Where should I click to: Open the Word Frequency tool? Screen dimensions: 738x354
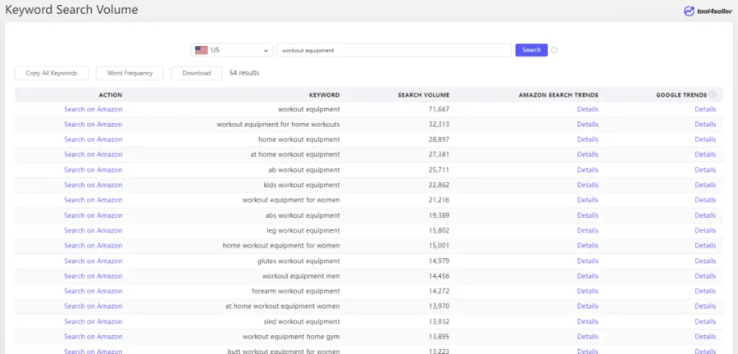pos(130,73)
